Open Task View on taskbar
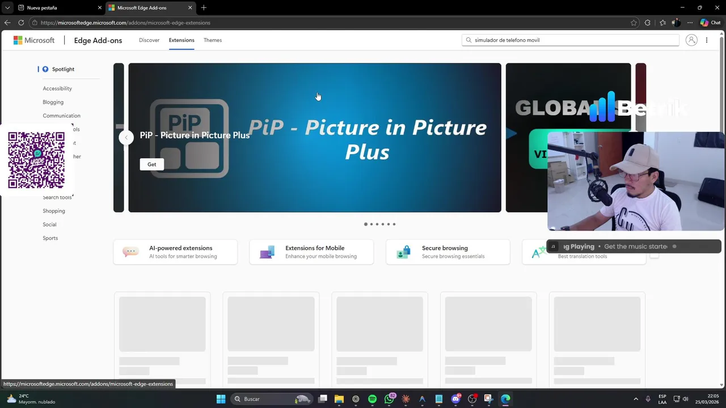 (x=323, y=399)
